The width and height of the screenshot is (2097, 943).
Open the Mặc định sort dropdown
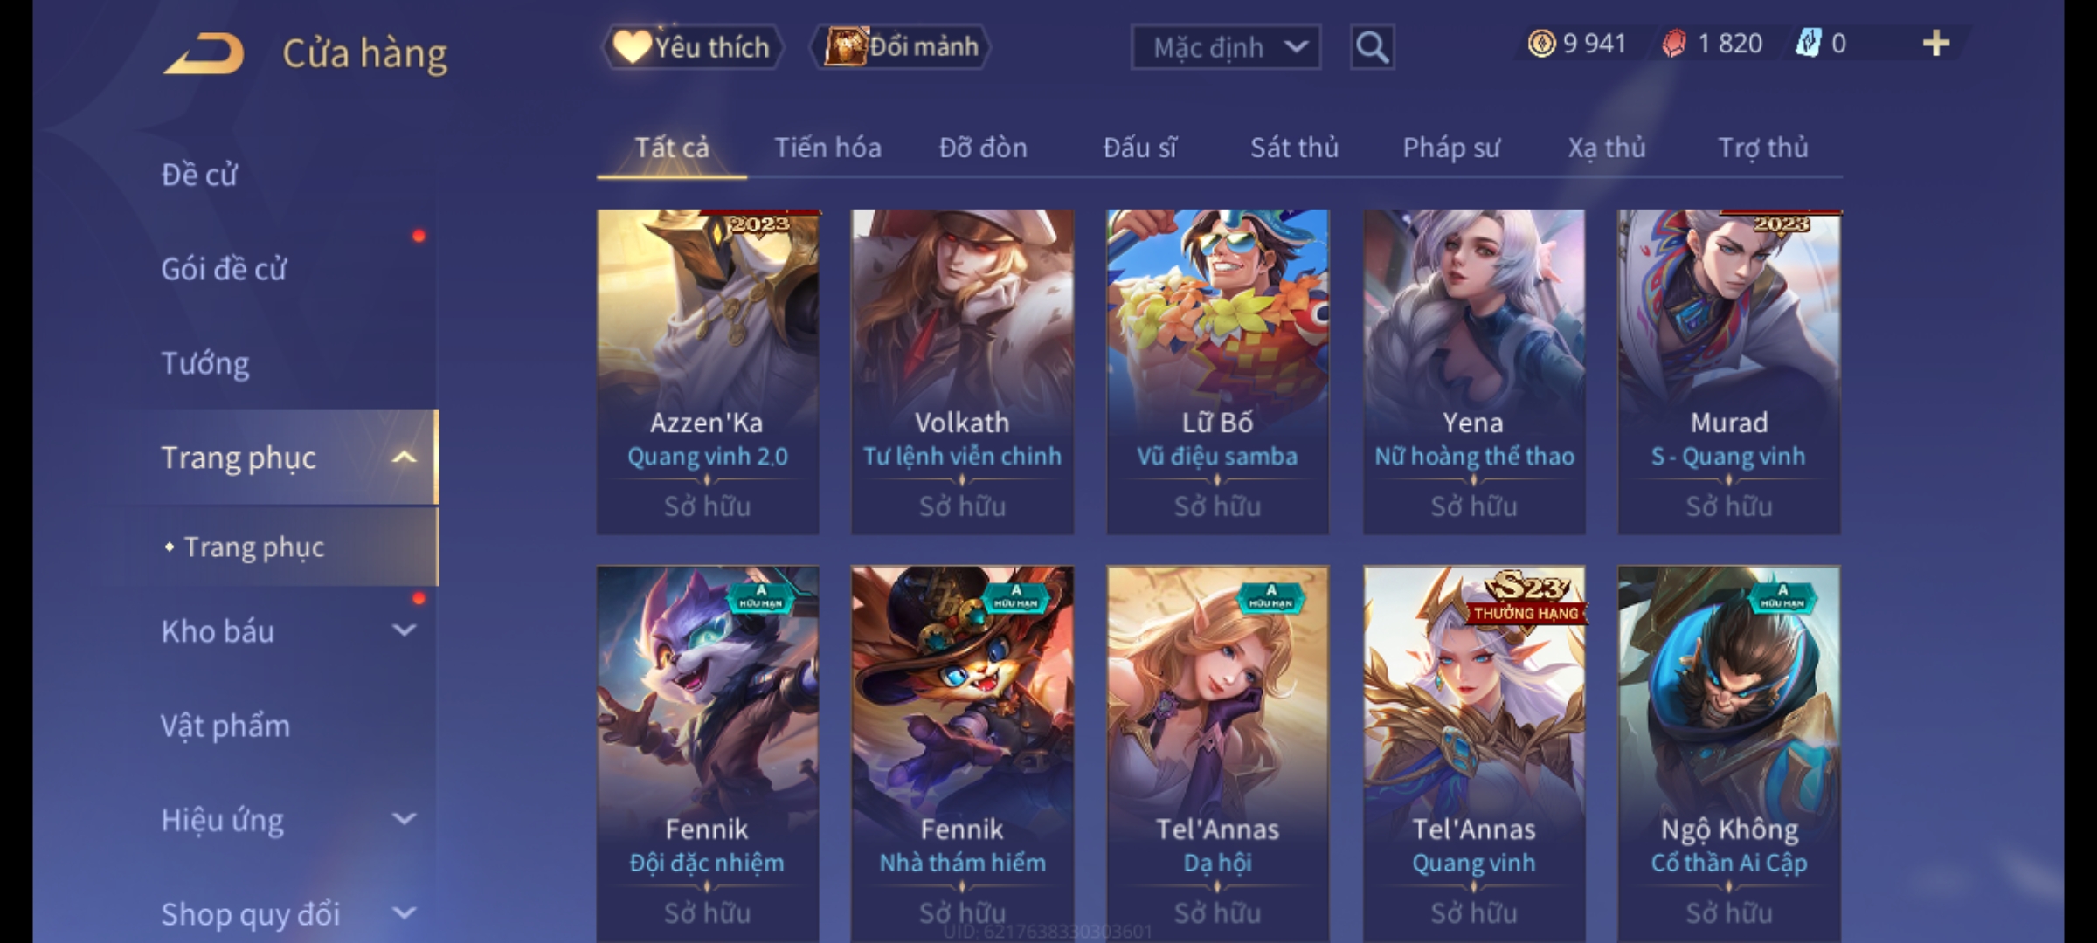click(1225, 47)
